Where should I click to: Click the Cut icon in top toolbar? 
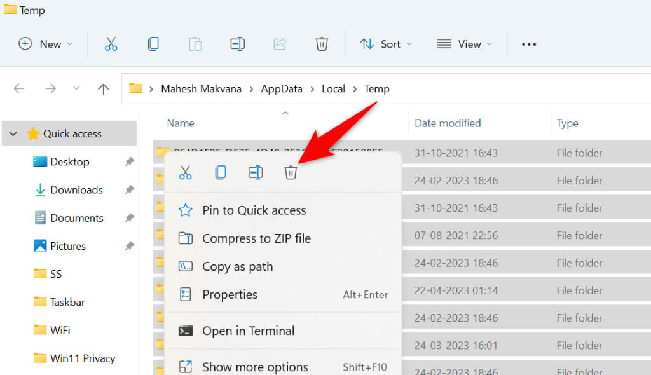[x=111, y=44]
